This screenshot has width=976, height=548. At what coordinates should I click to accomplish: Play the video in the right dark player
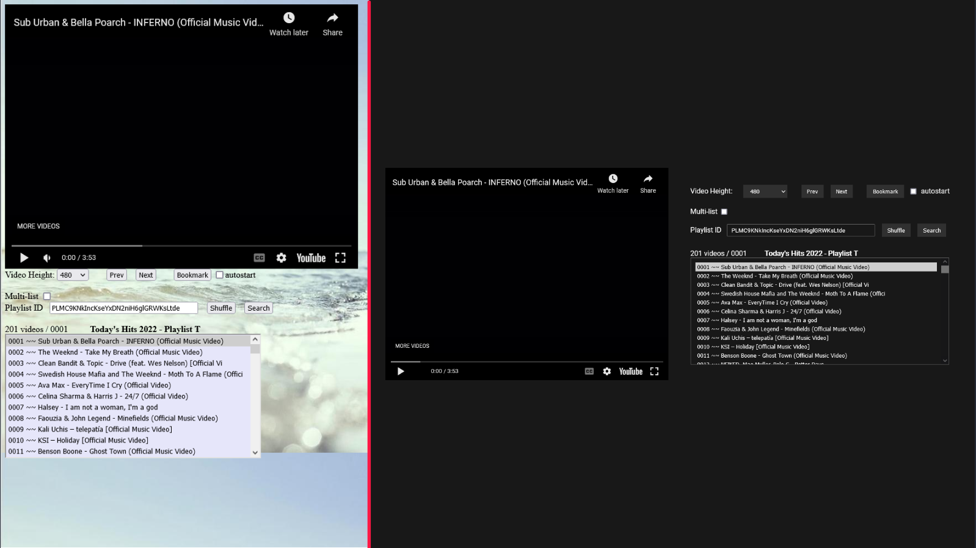(x=401, y=371)
